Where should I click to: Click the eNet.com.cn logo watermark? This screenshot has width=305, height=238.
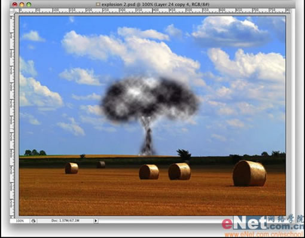(263, 223)
